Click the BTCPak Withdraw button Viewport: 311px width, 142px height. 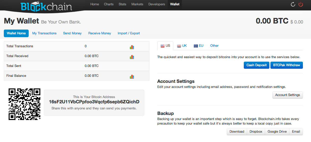point(286,65)
